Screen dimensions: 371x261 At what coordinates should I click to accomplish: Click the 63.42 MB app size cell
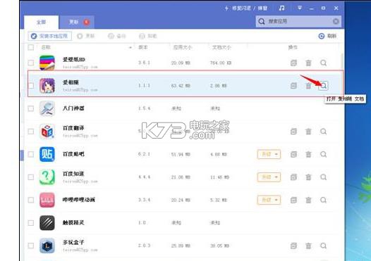coord(181,86)
